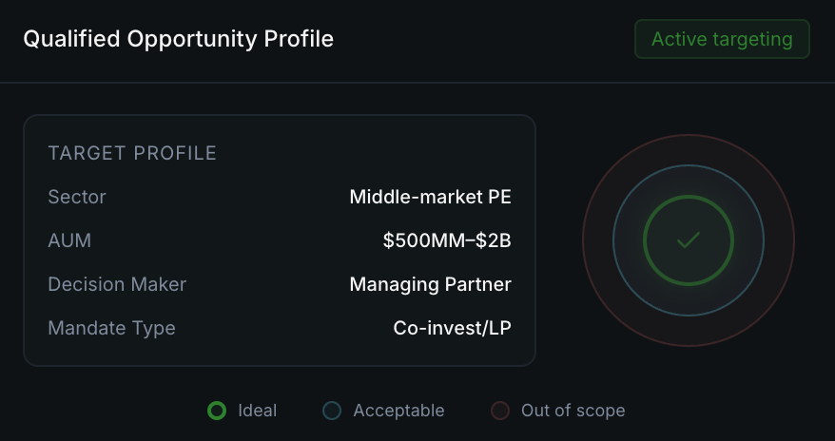Click the blue Acceptable legend dot

[332, 411]
